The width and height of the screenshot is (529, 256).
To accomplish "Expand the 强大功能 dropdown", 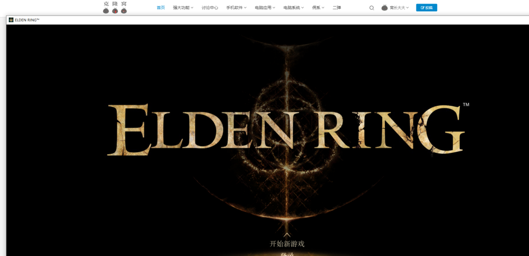I will point(183,7).
